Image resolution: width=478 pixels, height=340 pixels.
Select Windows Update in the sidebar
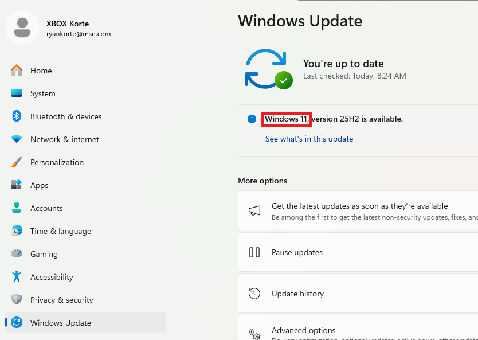[60, 323]
